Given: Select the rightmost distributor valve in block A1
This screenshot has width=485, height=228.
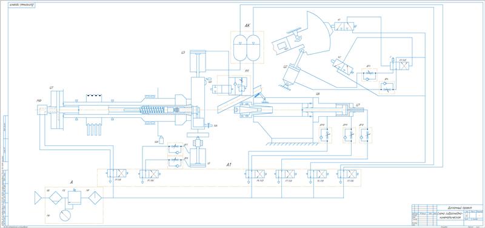Looking at the screenshot, I should coord(348,174).
